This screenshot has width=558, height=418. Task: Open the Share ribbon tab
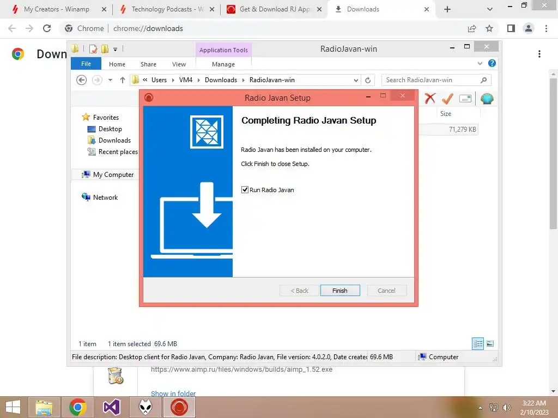pyautogui.click(x=148, y=64)
